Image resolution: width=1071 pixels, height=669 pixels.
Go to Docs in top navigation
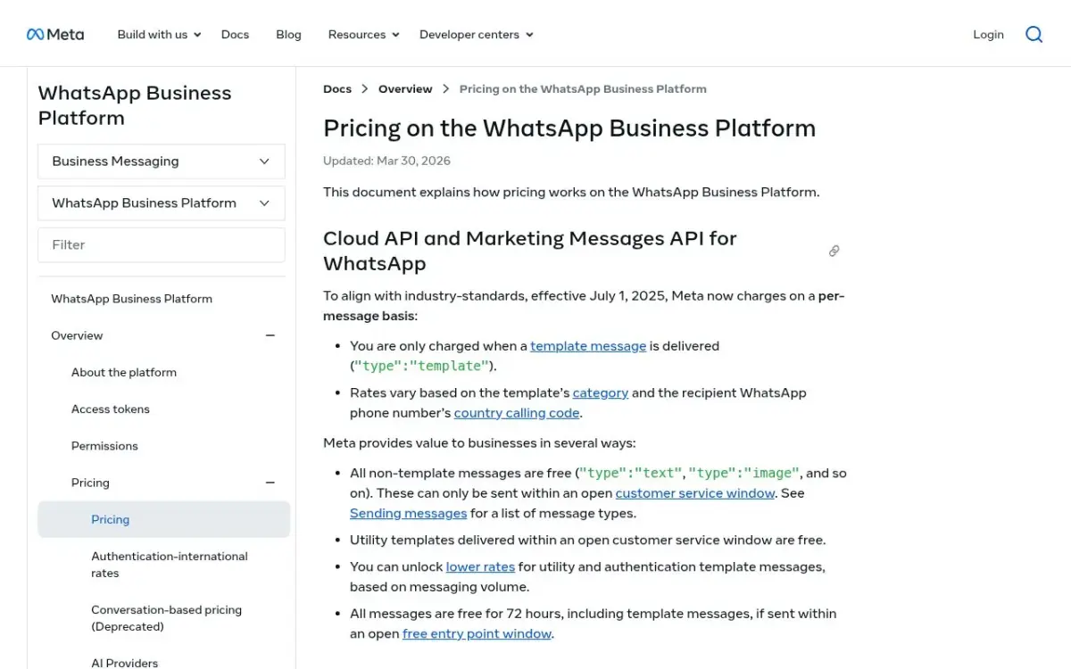[x=235, y=35]
